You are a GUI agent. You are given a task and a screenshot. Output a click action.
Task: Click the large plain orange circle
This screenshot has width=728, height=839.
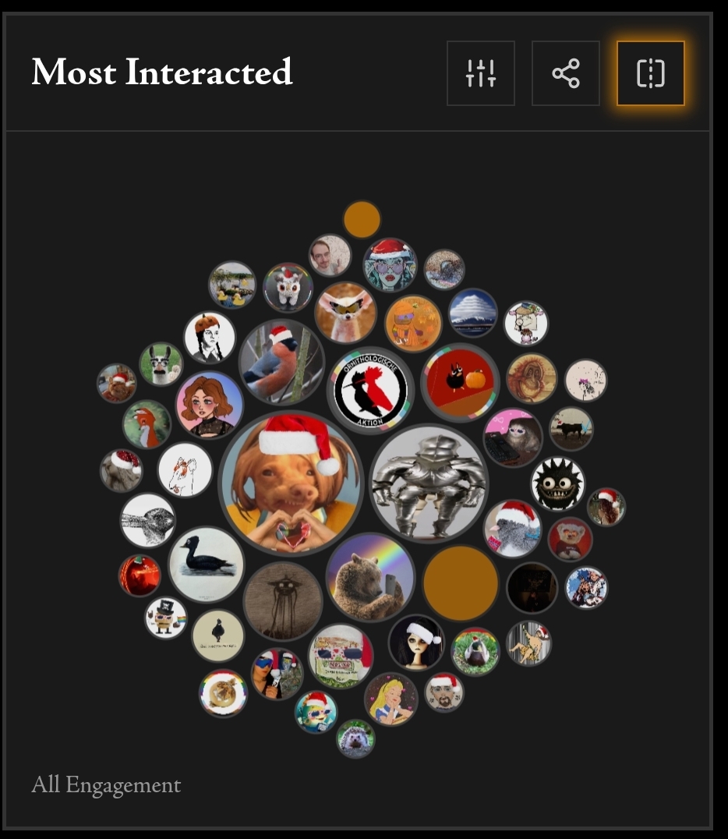[461, 583]
